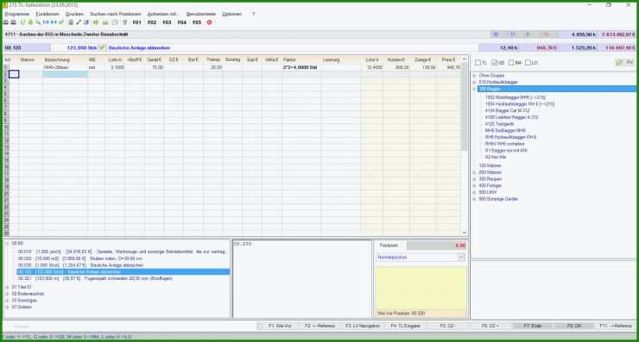This screenshot has width=639, height=342.
Task: Select the RH6 Hydraulikbagger RH6 tree entry
Action: click(x=510, y=137)
